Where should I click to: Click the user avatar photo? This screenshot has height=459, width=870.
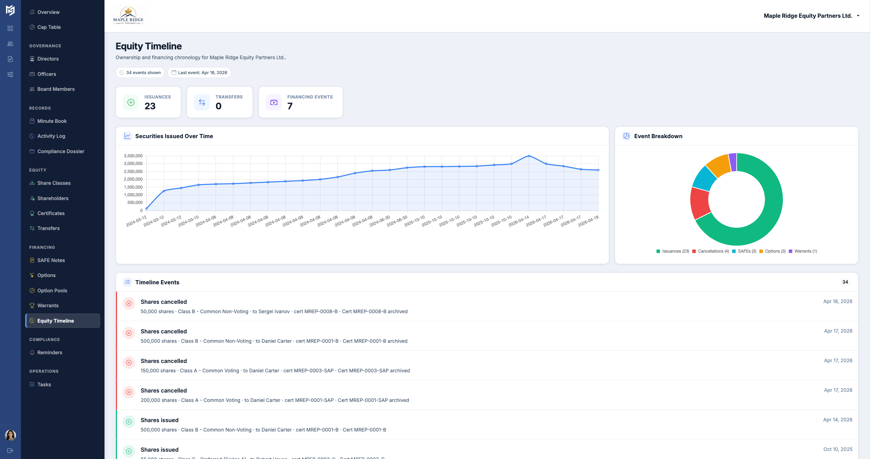click(10, 435)
